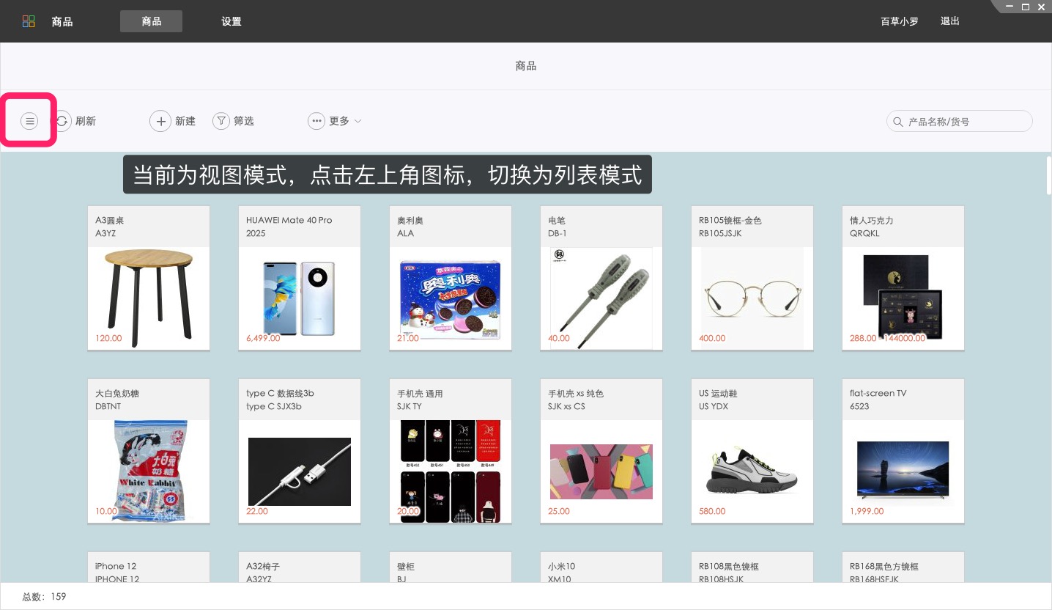Open the highlighted 商品 tab

(152, 21)
